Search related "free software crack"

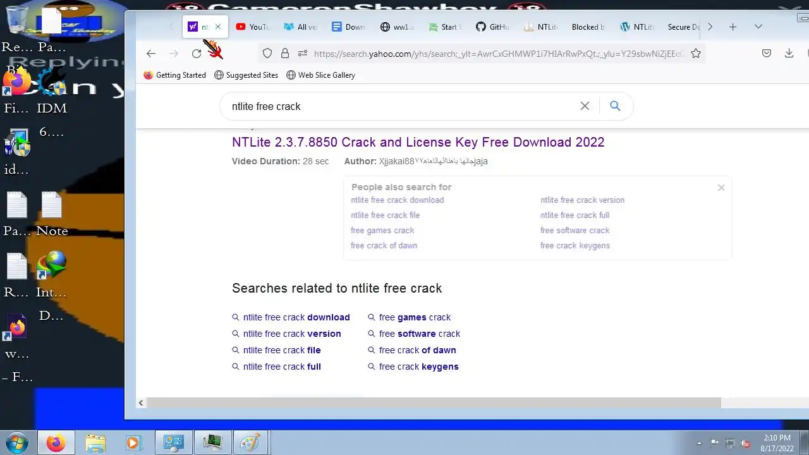(x=419, y=334)
